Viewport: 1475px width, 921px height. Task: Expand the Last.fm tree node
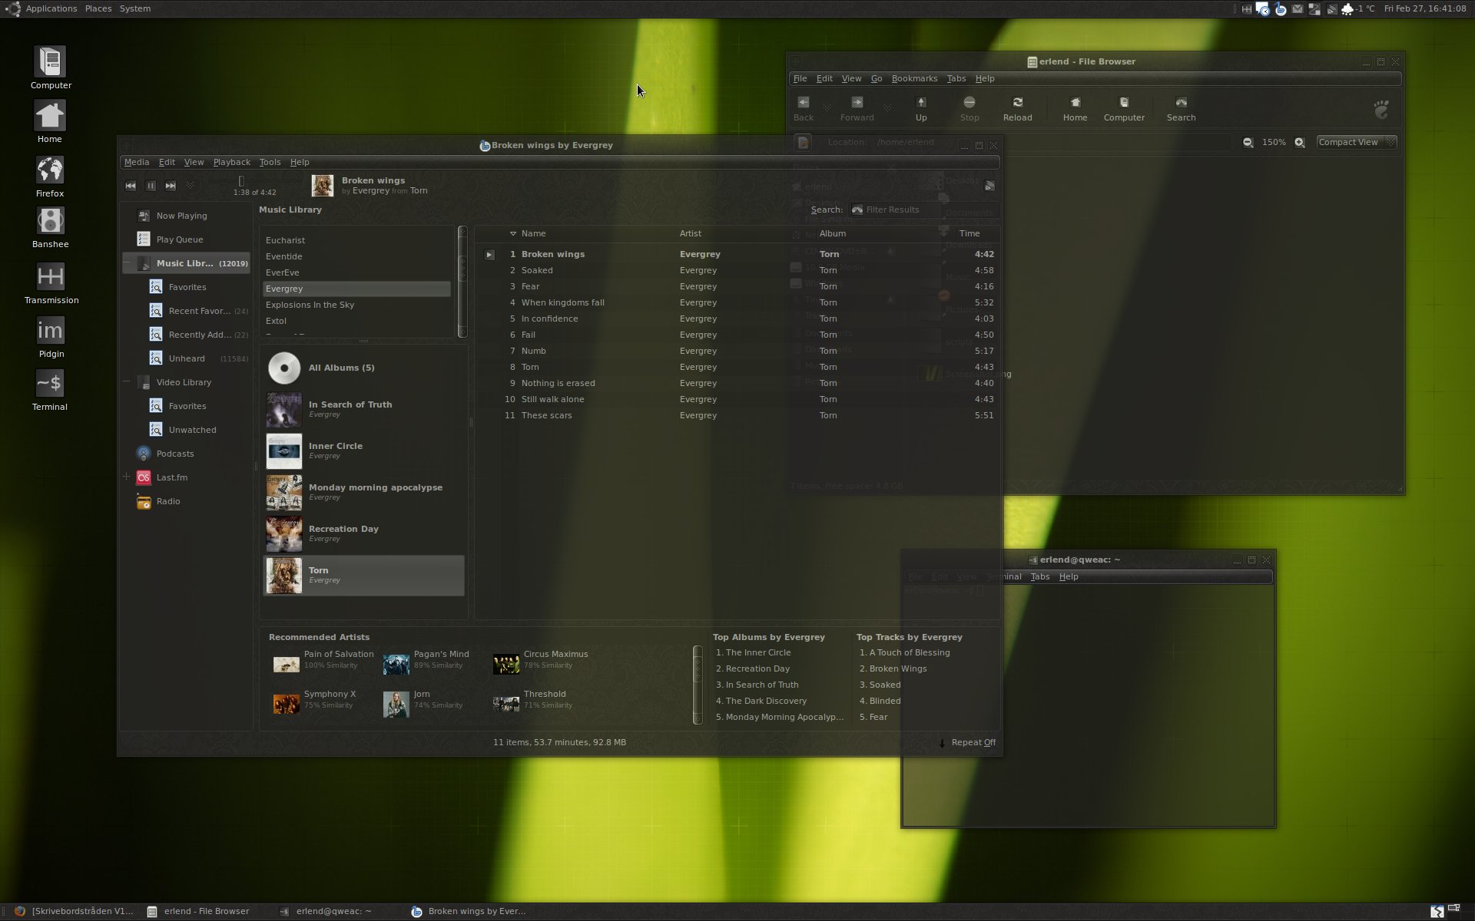[127, 477]
